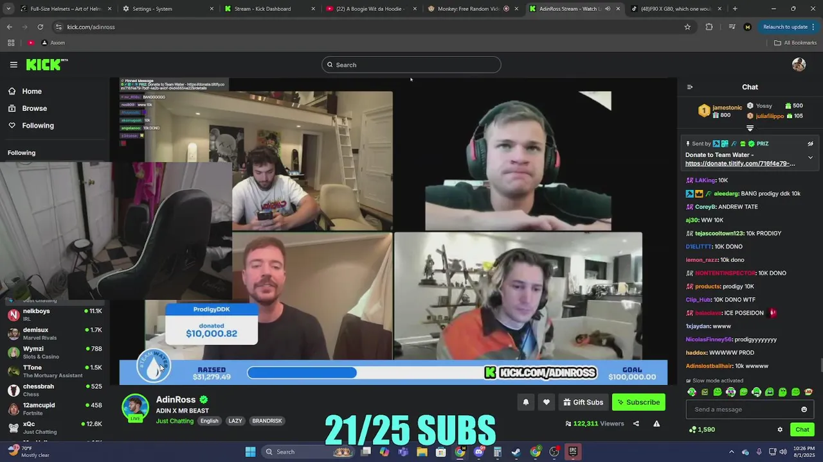Click the last quick emote in chat
823x462 pixels.
809,392
